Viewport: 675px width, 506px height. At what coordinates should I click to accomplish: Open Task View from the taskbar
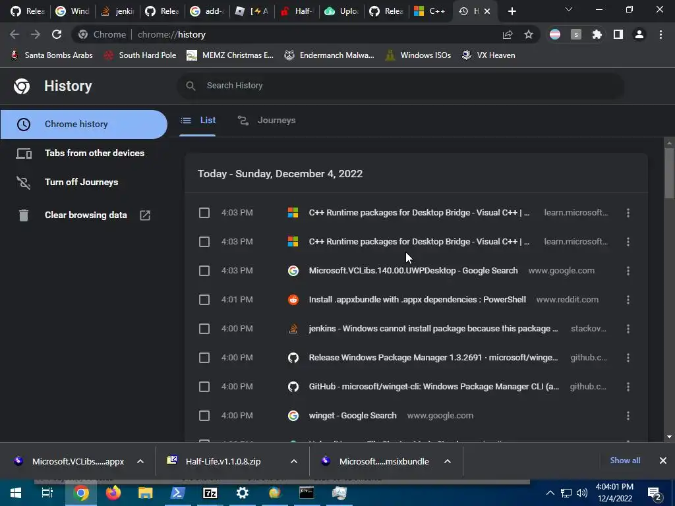tap(47, 493)
